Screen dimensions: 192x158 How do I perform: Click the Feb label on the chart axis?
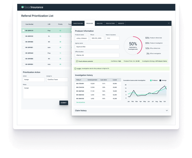click(x=133, y=101)
